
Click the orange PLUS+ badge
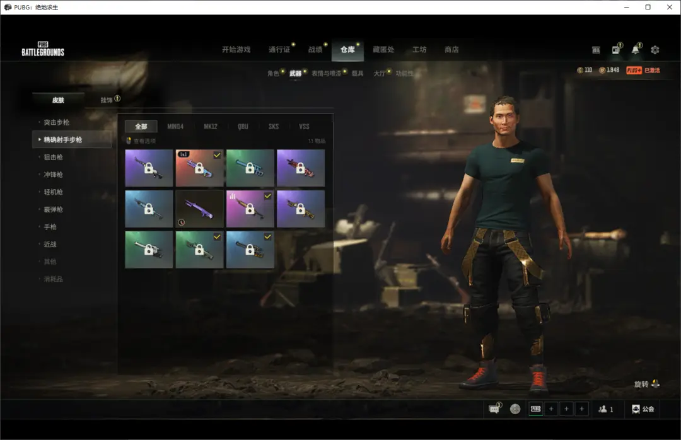pyautogui.click(x=634, y=71)
